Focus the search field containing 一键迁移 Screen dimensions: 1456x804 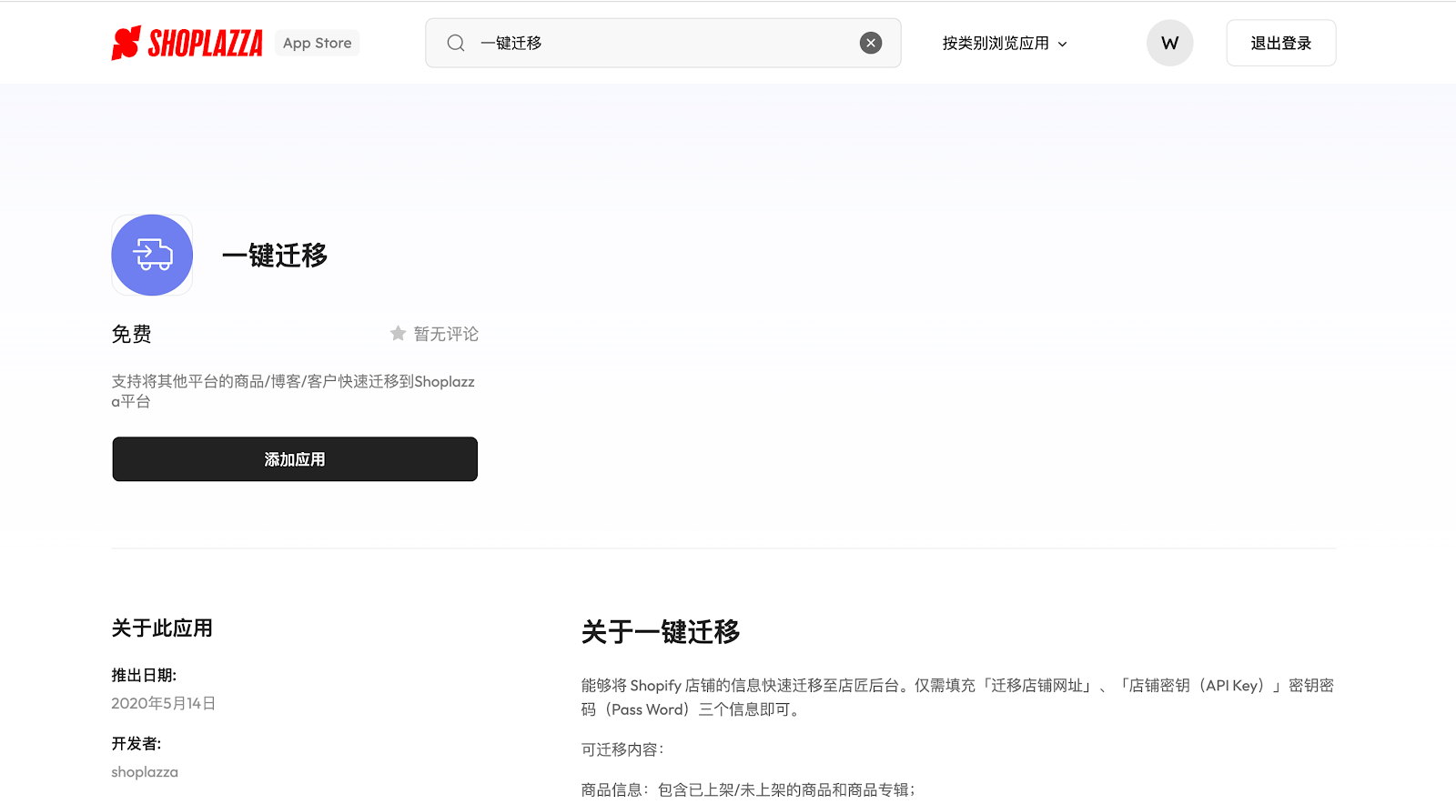663,43
